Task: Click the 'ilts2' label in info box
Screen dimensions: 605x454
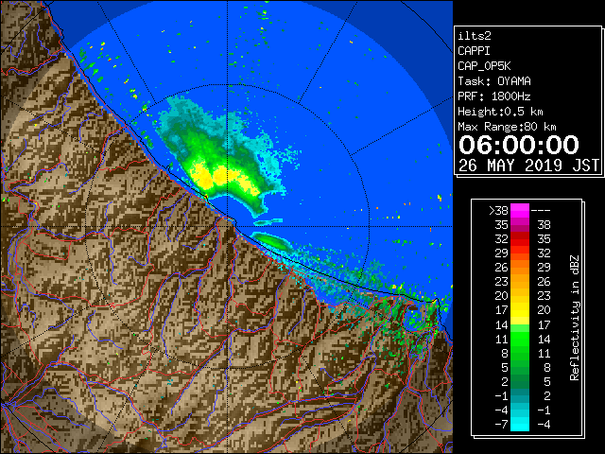Action: pyautogui.click(x=475, y=36)
